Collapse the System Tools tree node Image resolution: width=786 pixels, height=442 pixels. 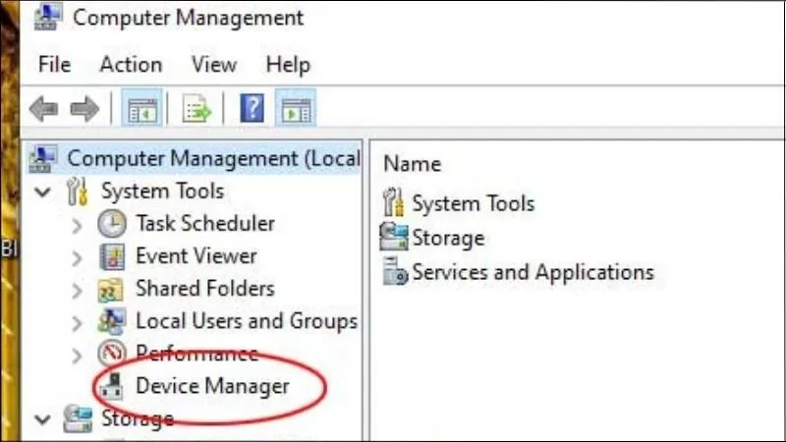tap(43, 192)
